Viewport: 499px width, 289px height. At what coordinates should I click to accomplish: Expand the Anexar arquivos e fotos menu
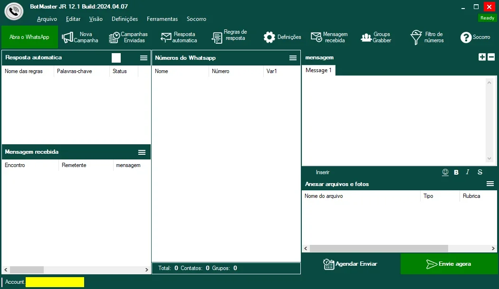pyautogui.click(x=490, y=184)
